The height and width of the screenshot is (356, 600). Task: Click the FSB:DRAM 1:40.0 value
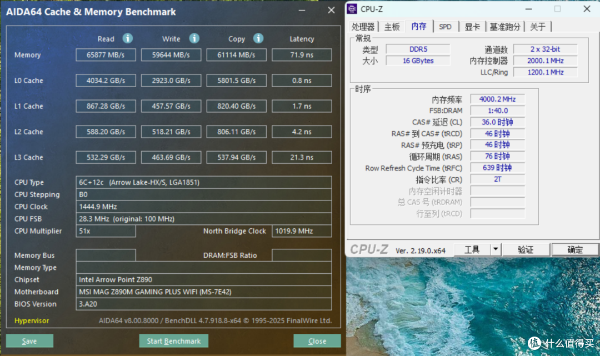click(497, 111)
